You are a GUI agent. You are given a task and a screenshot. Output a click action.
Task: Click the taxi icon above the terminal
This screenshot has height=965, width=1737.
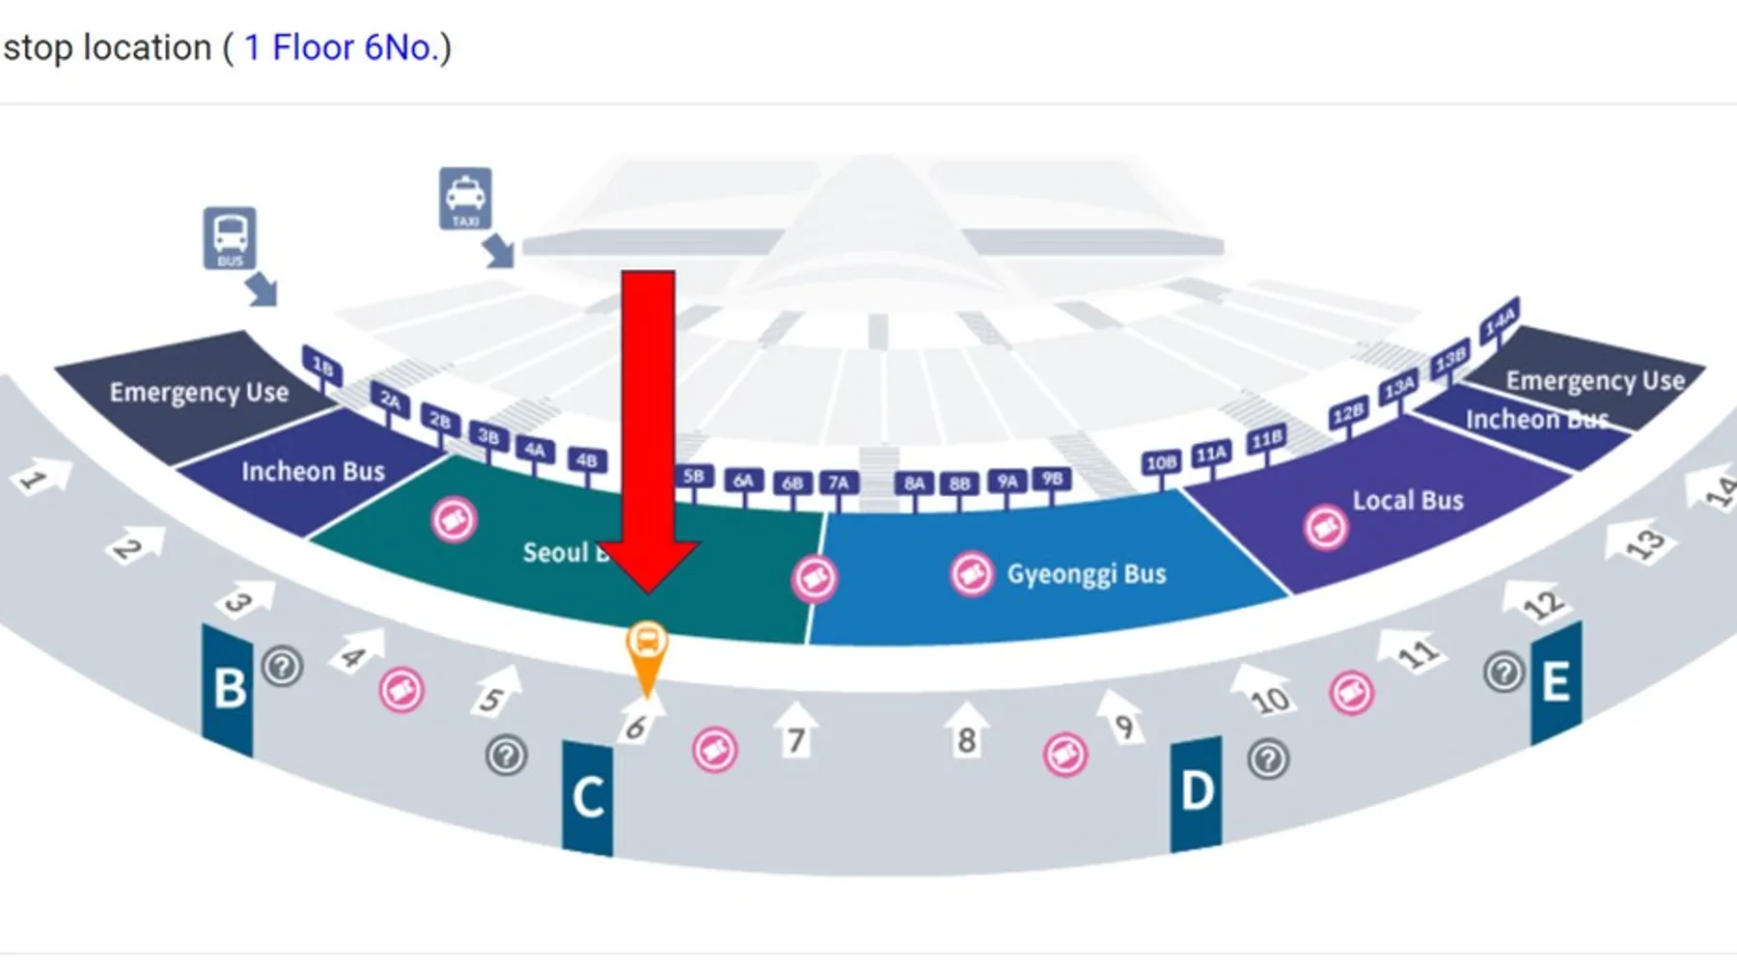[x=465, y=199]
